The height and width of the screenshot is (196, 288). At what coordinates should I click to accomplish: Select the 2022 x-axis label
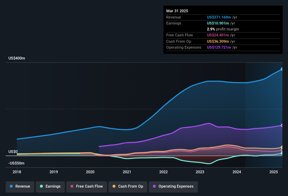click(163, 172)
